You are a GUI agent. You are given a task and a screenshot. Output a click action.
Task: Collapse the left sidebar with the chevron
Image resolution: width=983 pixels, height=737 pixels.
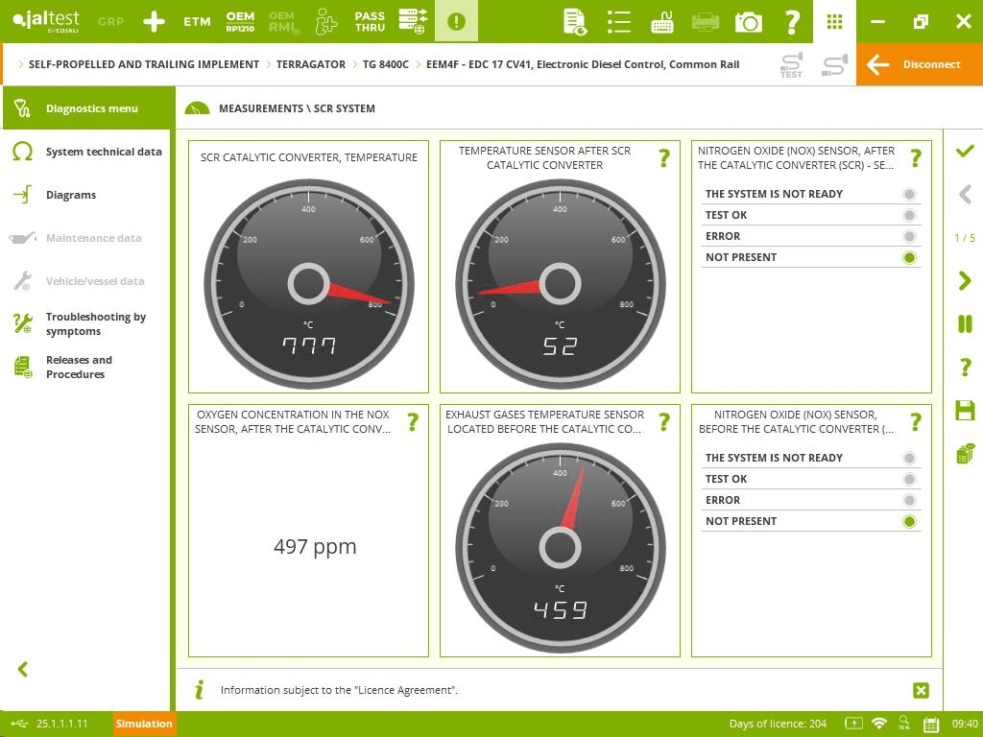coord(23,670)
